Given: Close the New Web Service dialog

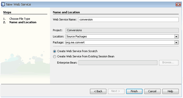Looking at the screenshot, I should tap(178, 4).
